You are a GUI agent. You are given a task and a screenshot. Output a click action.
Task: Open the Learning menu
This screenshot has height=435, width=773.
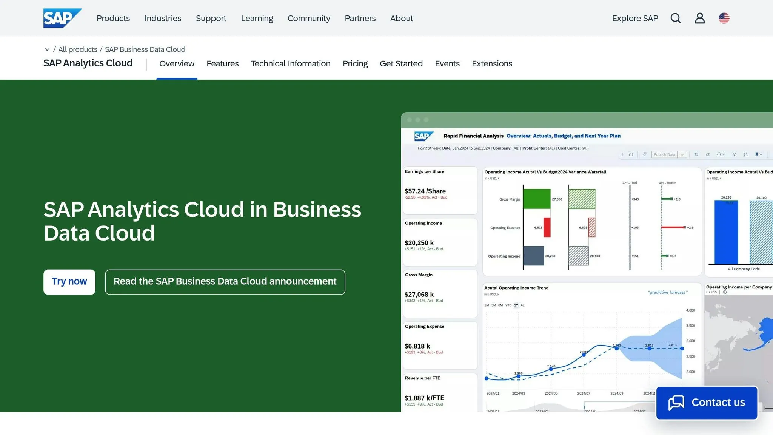pyautogui.click(x=257, y=18)
